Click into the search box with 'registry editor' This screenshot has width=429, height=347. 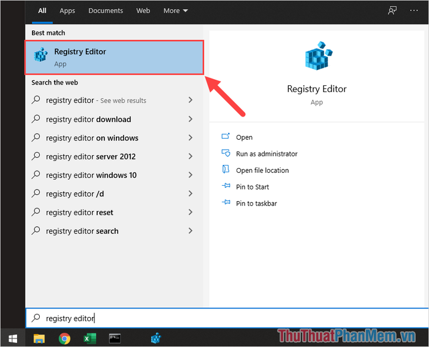click(227, 318)
